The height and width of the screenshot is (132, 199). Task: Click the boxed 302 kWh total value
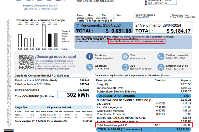73,95
